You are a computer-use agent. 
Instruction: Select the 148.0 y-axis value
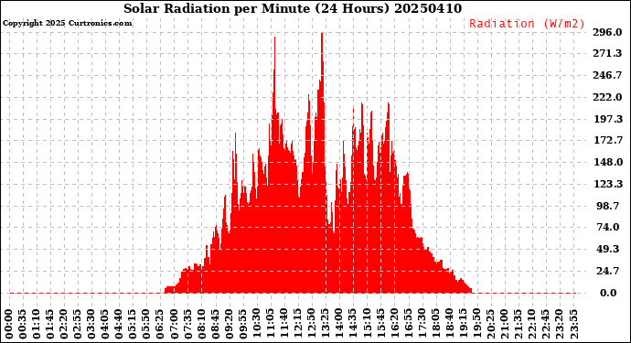pyautogui.click(x=607, y=162)
